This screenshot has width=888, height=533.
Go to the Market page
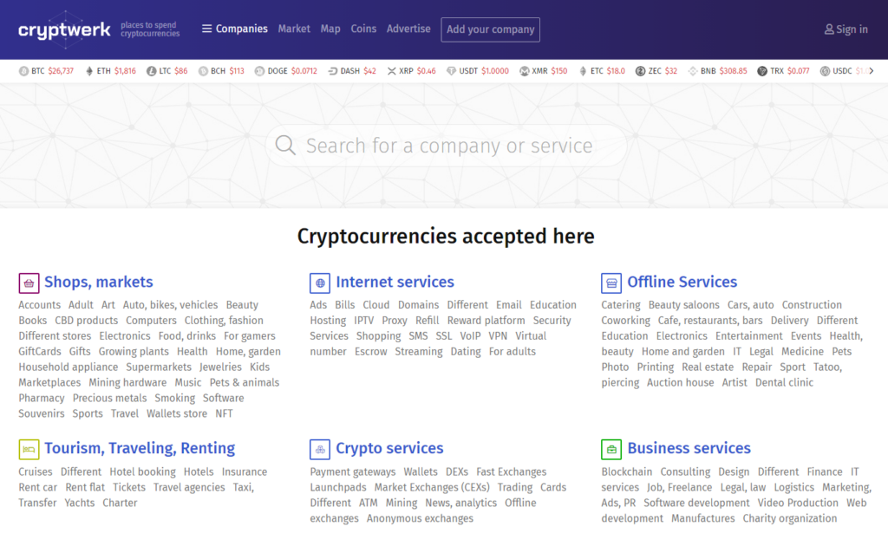click(x=294, y=29)
